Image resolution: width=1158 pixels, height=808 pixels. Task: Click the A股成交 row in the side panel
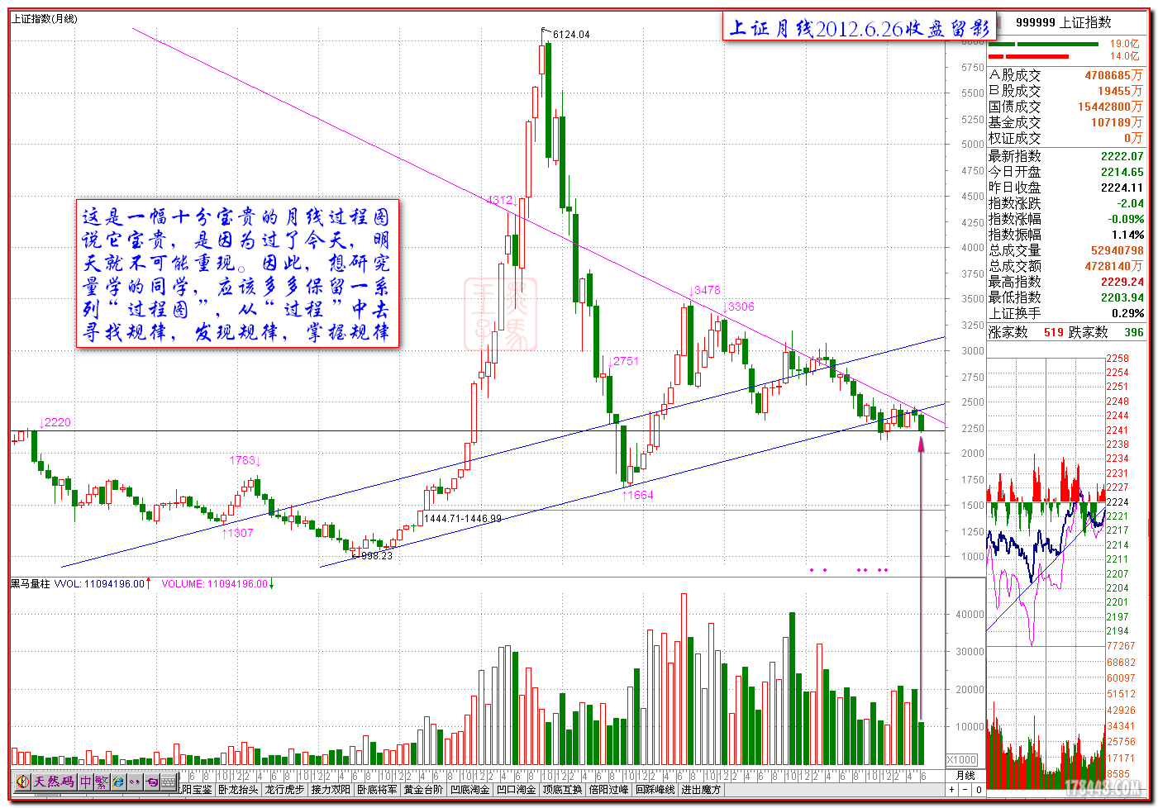[x=1066, y=75]
